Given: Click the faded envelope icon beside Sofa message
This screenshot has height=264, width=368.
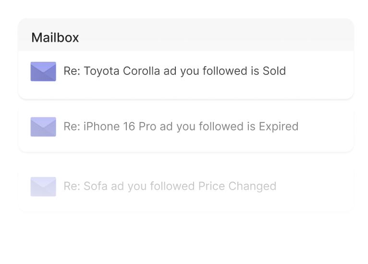Looking at the screenshot, I should click(43, 186).
